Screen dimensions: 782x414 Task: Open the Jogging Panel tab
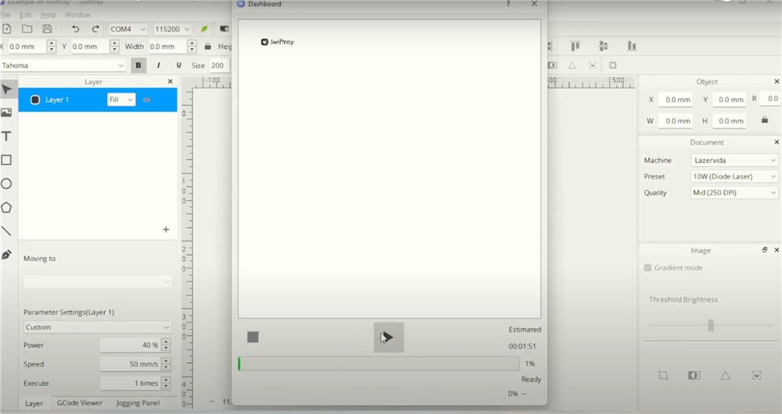coord(138,403)
